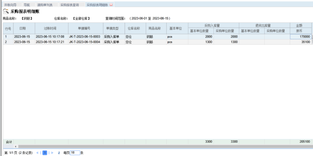
Task: Open the 导航 tab
Action: coord(27,5)
